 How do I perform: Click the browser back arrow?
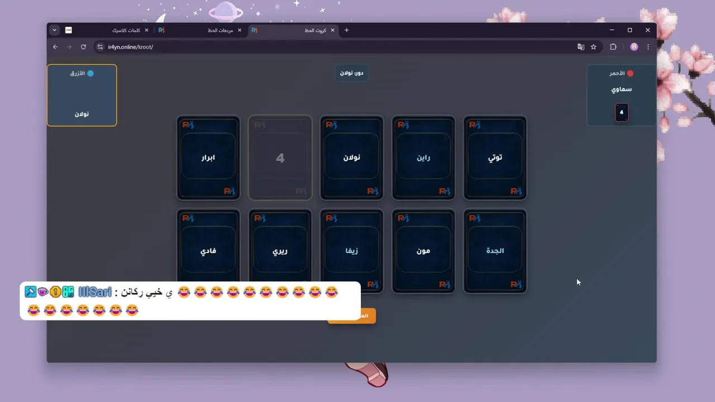55,47
